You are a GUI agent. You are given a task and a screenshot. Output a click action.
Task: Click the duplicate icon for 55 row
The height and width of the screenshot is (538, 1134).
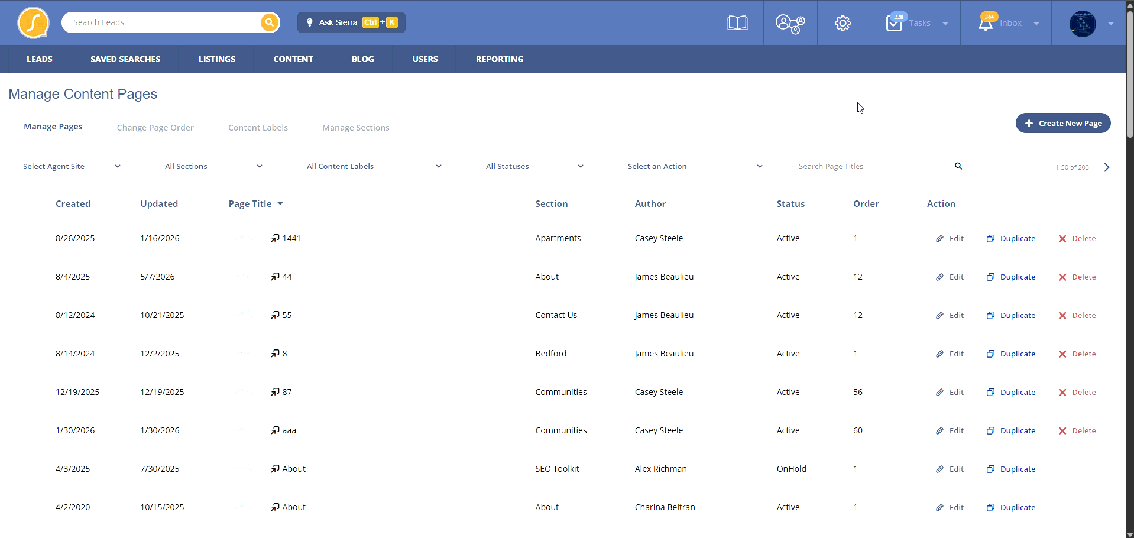click(x=990, y=315)
